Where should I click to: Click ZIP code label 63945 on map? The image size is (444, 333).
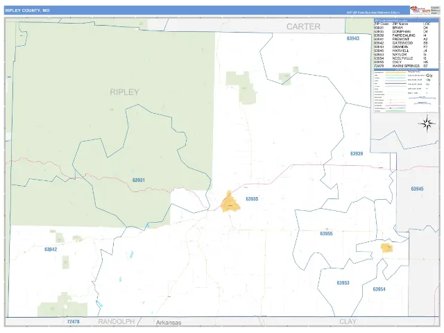coord(417,189)
